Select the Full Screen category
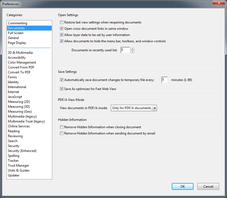 (x=29, y=33)
